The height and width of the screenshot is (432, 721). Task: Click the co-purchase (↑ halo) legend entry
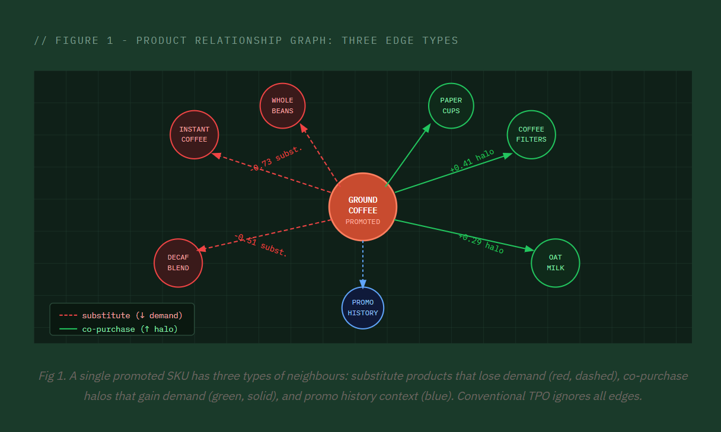(x=119, y=329)
